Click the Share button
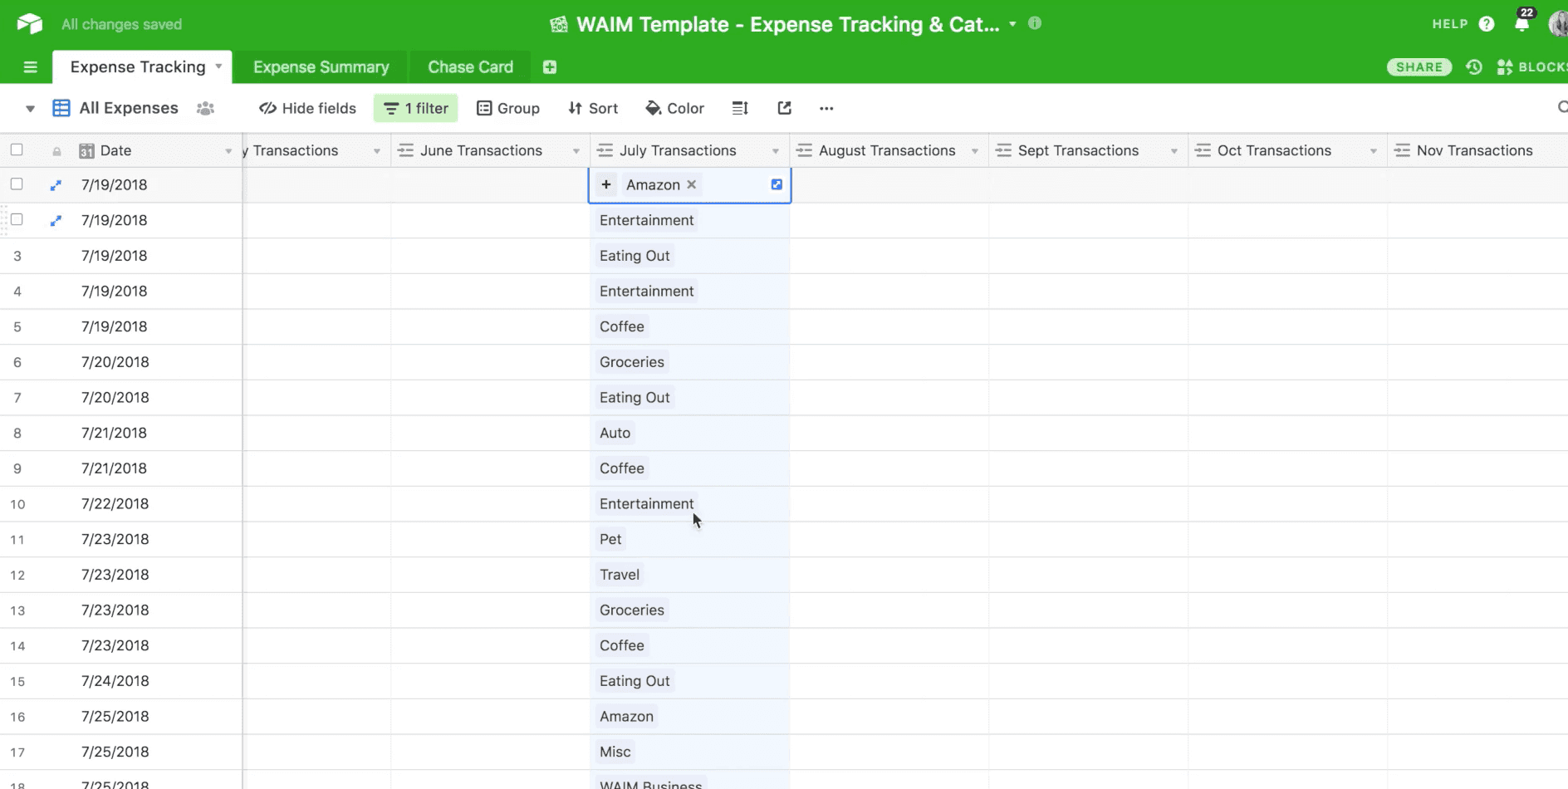This screenshot has width=1568, height=789. 1419,67
